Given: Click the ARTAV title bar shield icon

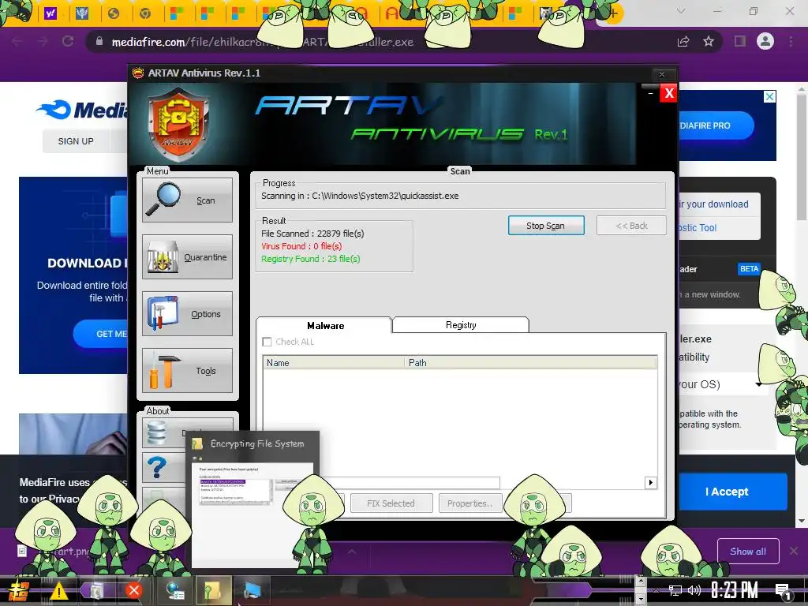Looking at the screenshot, I should coord(137,73).
